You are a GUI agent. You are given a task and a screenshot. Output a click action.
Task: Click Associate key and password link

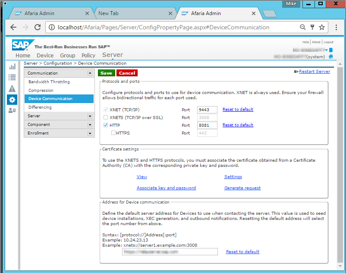[166, 188]
